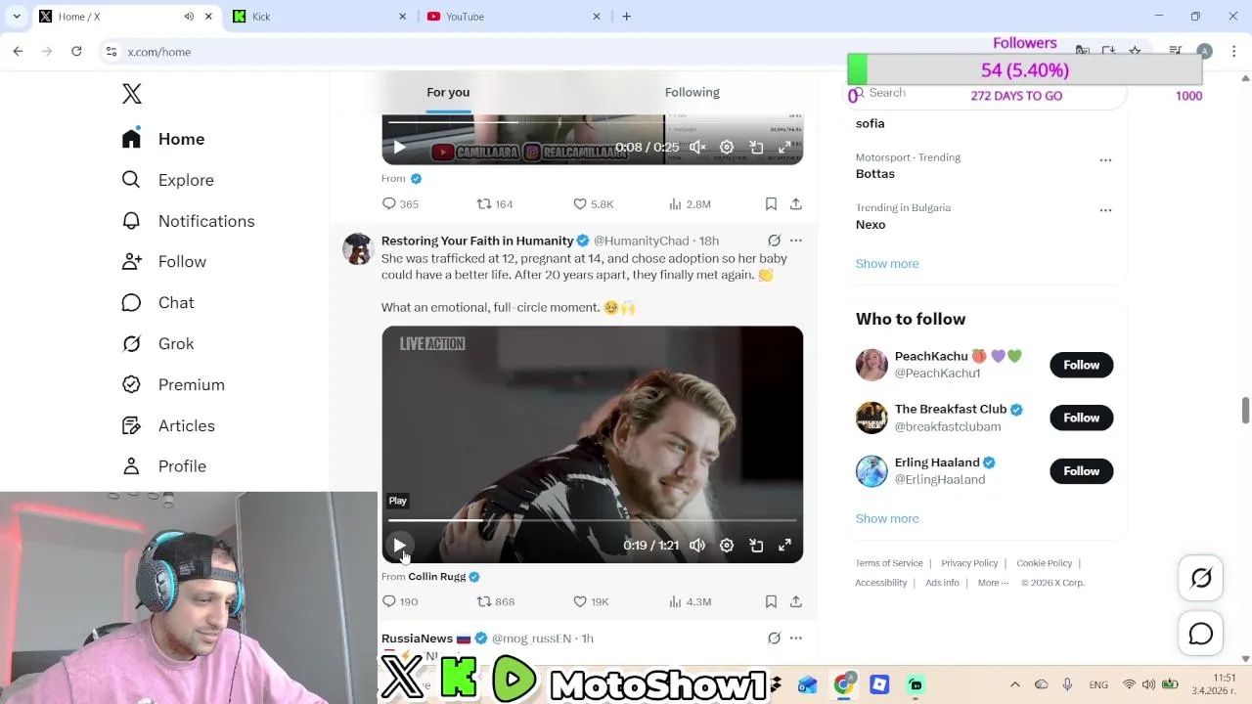Like the post with 5.8K likes
The width and height of the screenshot is (1252, 704).
(x=594, y=204)
